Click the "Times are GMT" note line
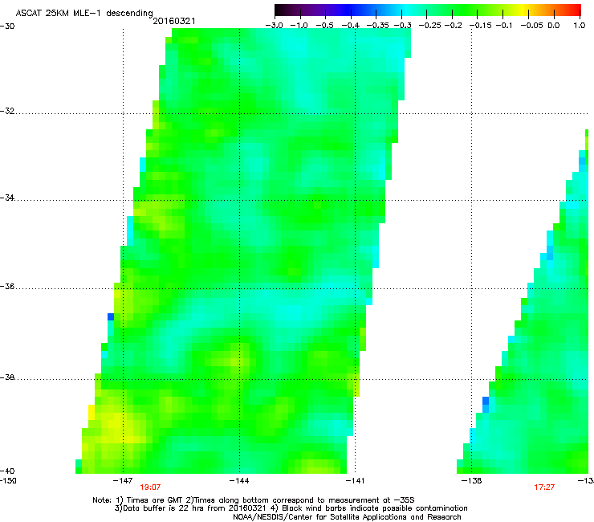This screenshot has height=522, width=594. pos(254,500)
